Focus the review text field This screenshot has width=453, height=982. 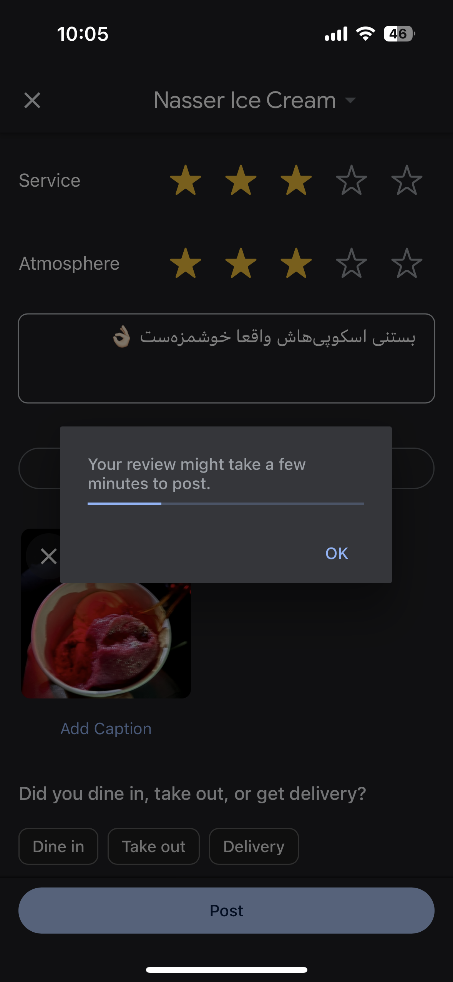coord(226,358)
